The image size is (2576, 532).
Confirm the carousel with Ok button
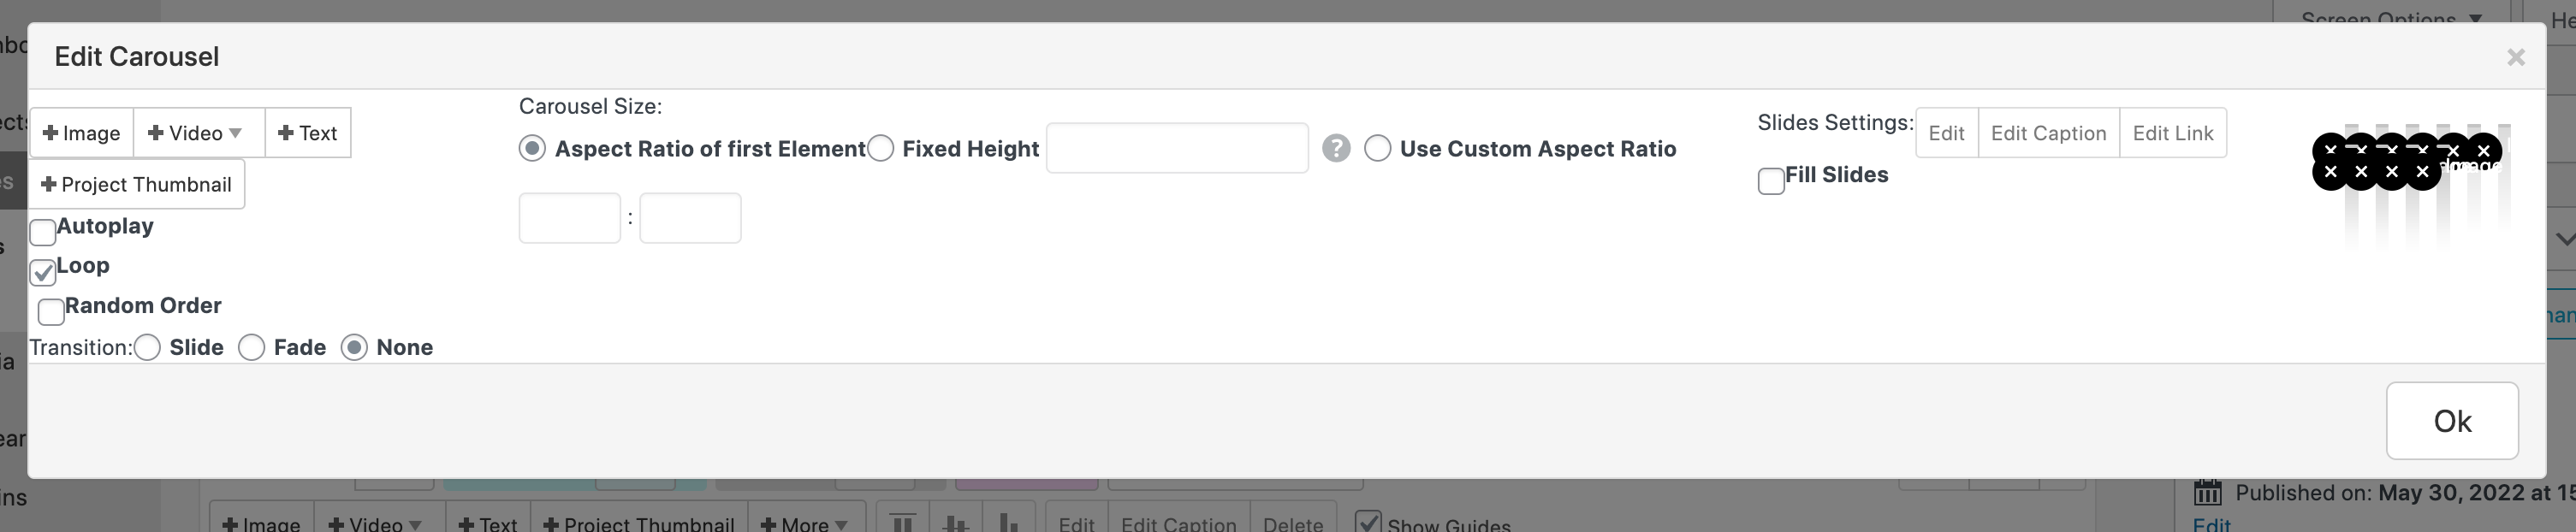pyautogui.click(x=2452, y=421)
